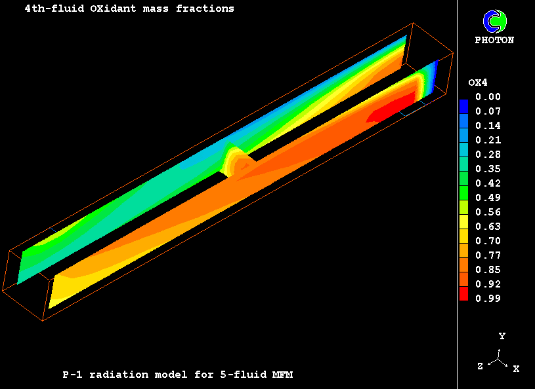Click the 0.49 legend value

coord(488,198)
